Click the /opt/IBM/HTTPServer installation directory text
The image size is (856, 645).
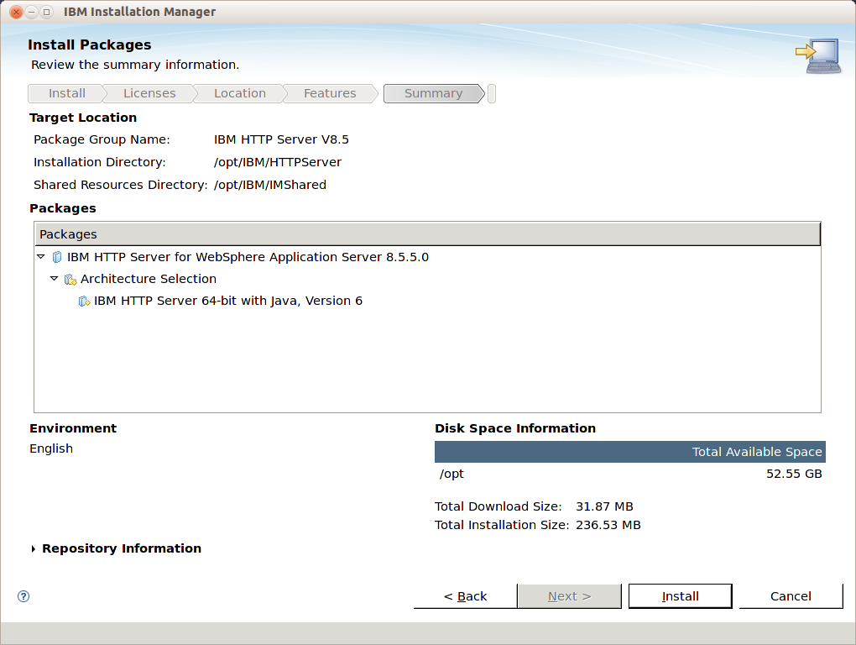point(277,162)
